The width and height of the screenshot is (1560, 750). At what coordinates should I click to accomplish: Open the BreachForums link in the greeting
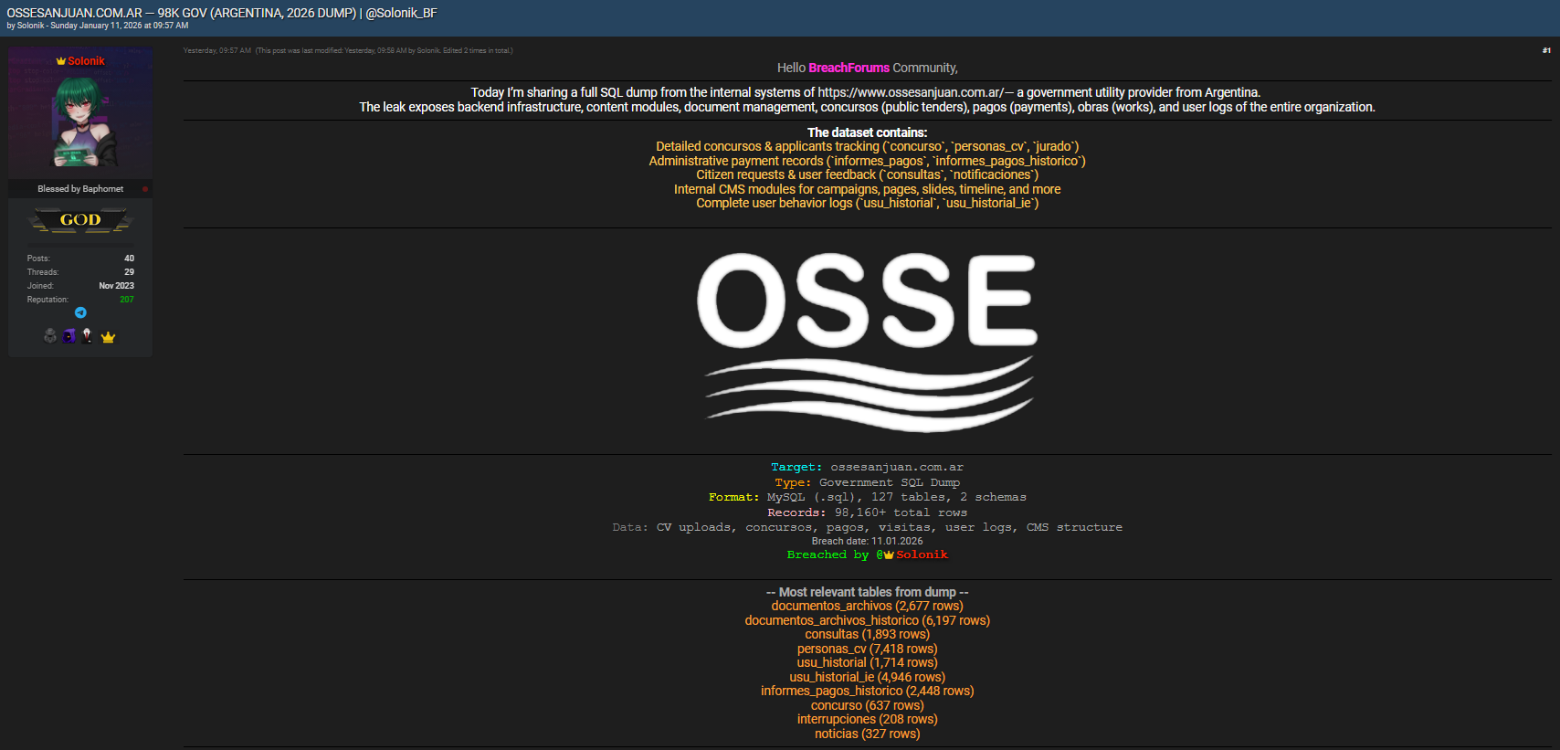(849, 68)
